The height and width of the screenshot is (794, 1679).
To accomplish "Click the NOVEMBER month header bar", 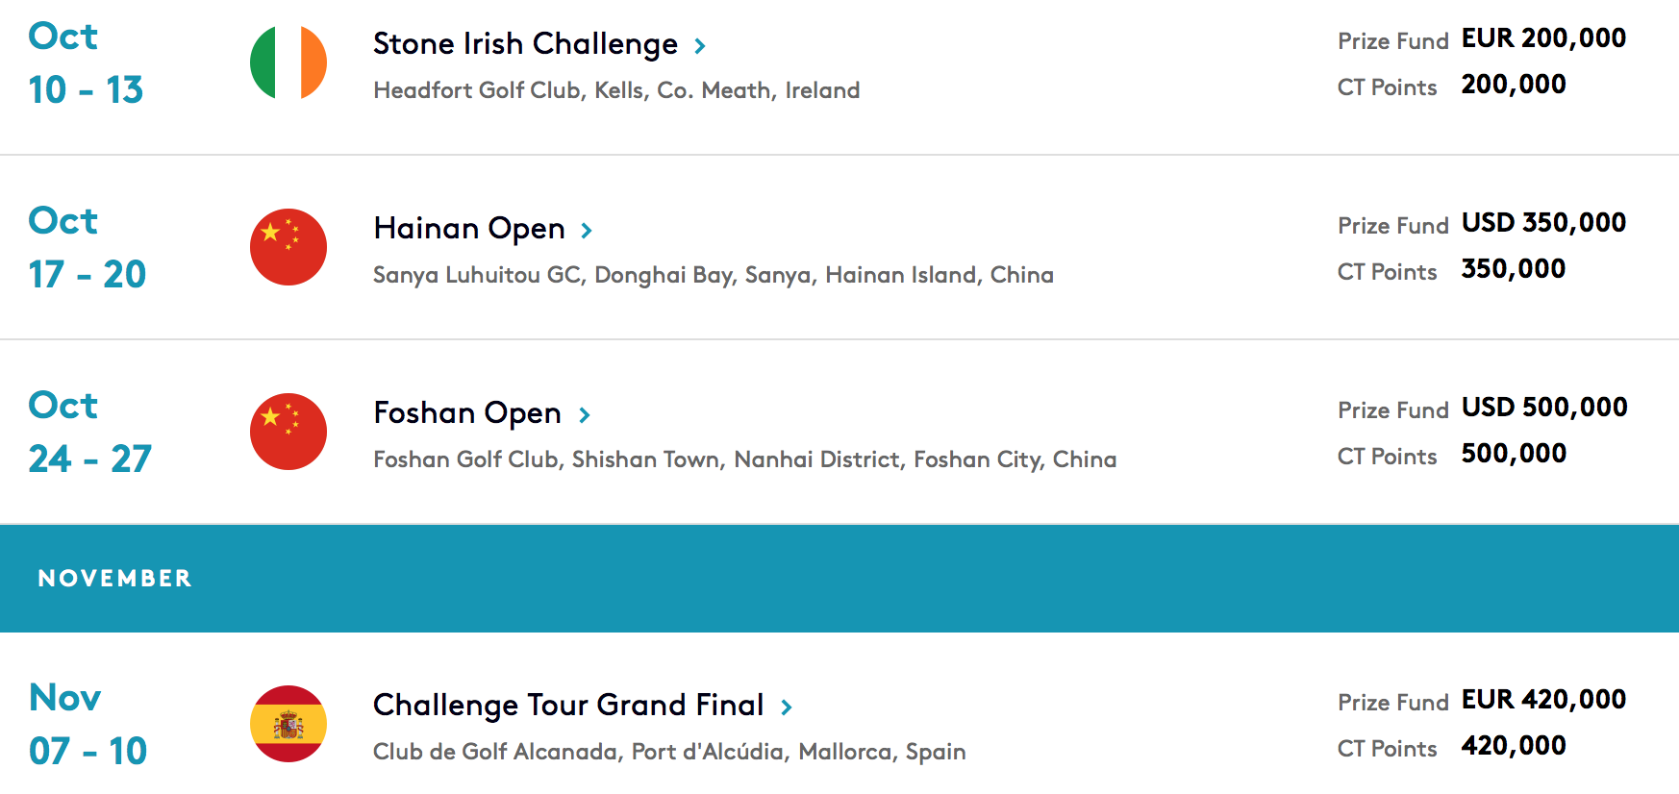I will click(x=839, y=578).
